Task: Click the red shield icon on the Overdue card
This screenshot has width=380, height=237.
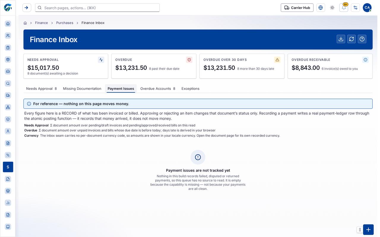Action: click(x=189, y=60)
